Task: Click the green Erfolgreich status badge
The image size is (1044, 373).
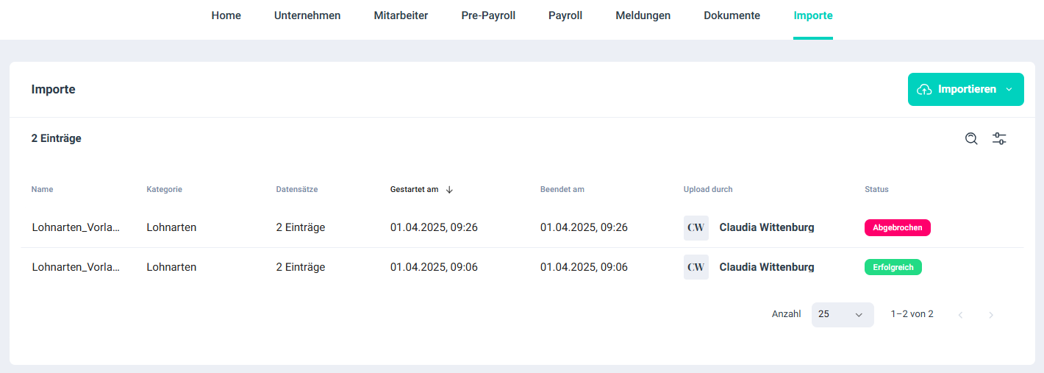Action: (893, 267)
